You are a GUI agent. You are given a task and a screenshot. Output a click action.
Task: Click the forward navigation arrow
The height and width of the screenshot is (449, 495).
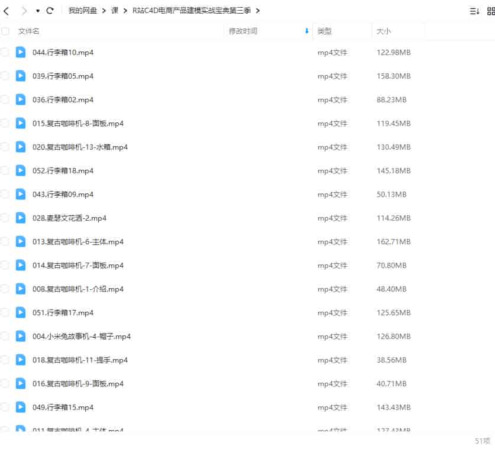click(x=25, y=10)
